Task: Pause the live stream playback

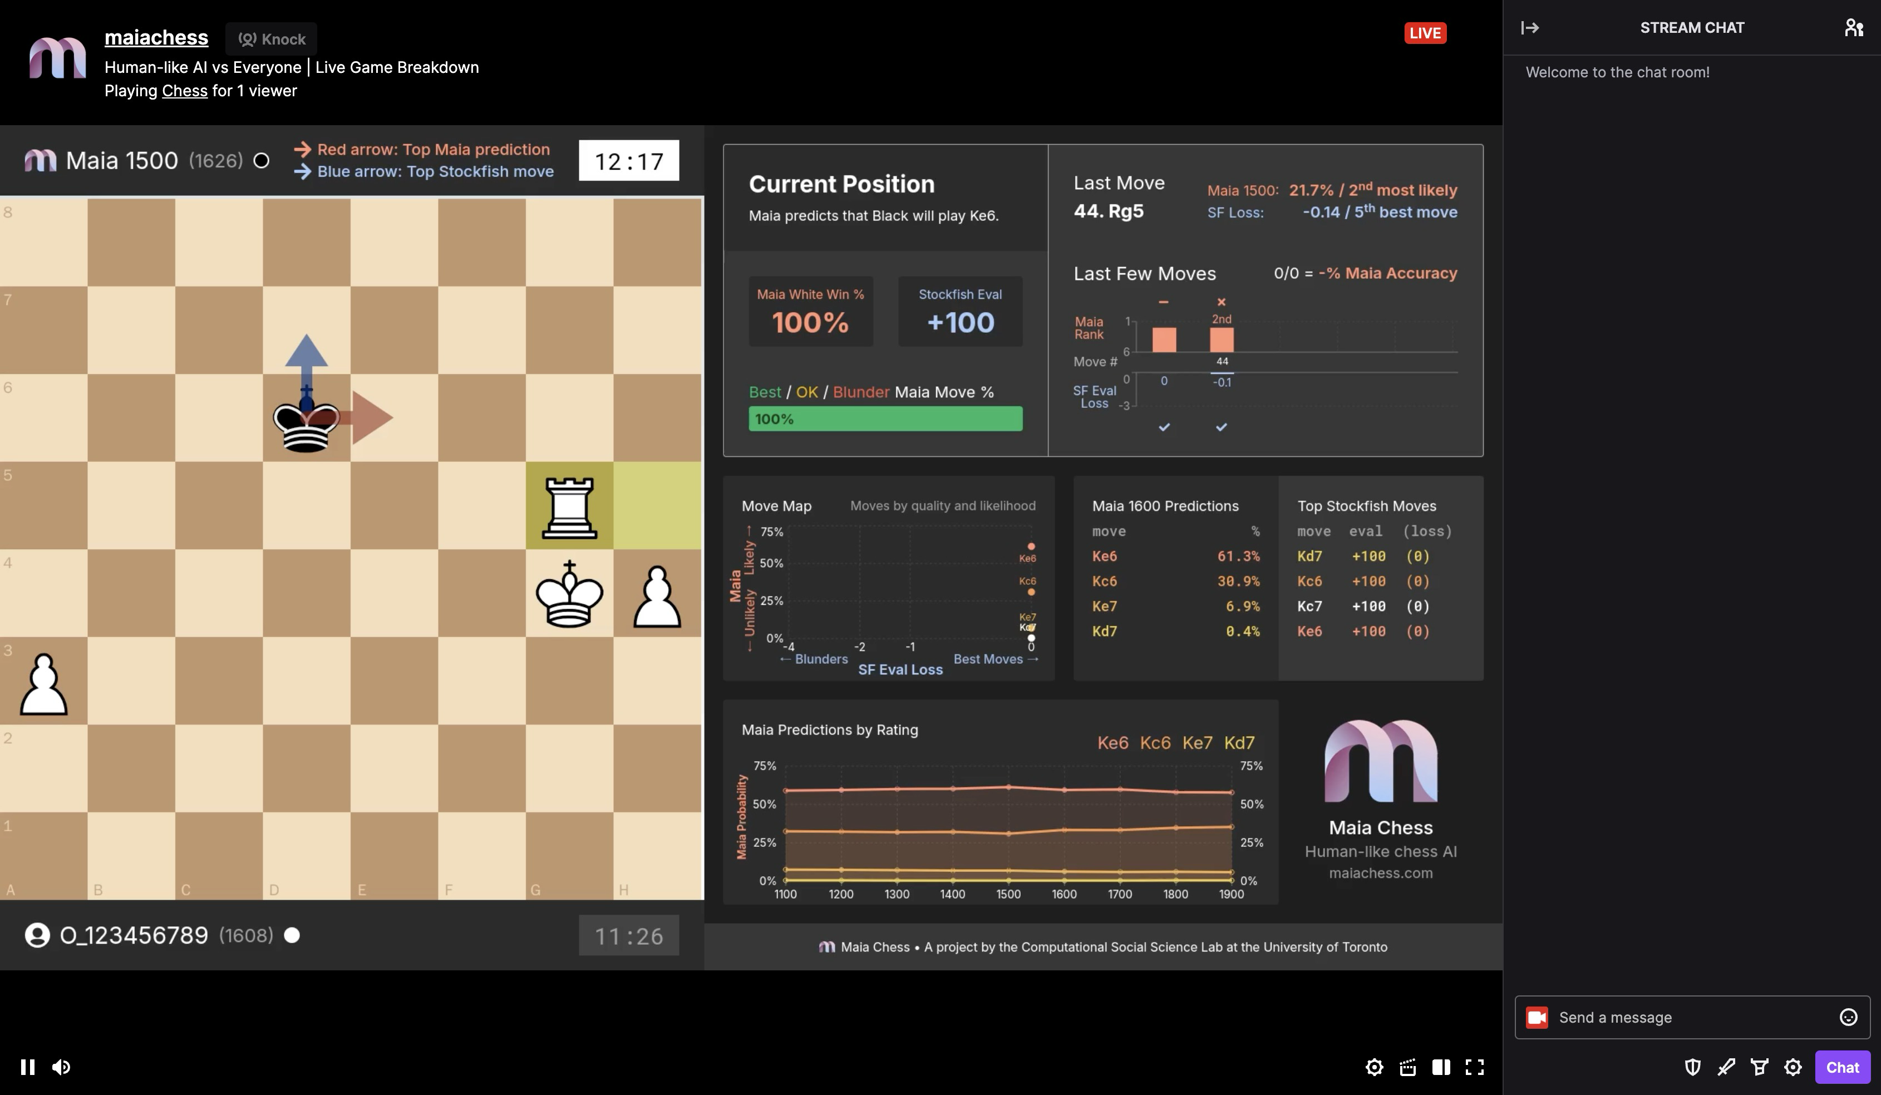Action: point(28,1067)
